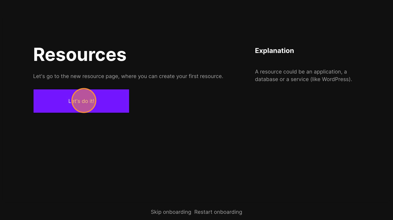The width and height of the screenshot is (393, 220).
Task: Click the word "database" in the explanation text
Action: [x=266, y=79]
